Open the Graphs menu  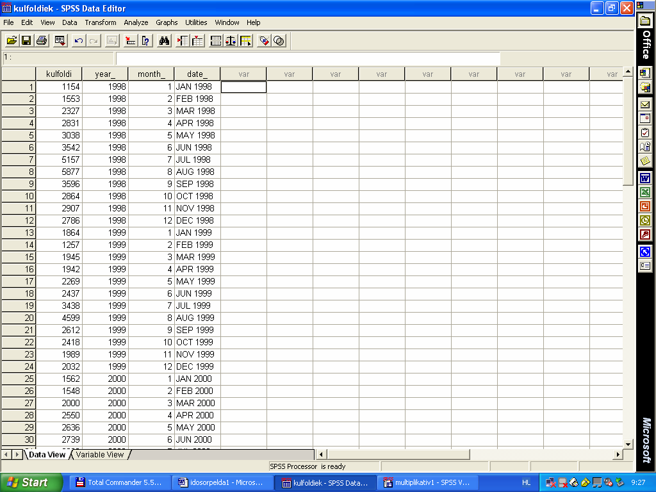167,22
